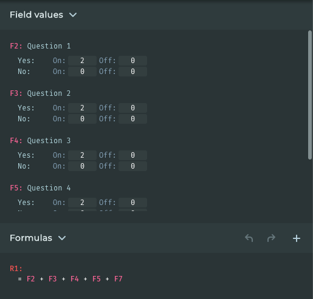Click the undo arrow in Formulas header
Viewport: 313px width, 299px height.
pyautogui.click(x=249, y=238)
